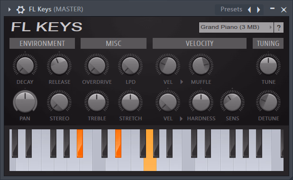Image resolution: width=293 pixels, height=180 pixels.
Task: Open the Grand Piano (3 MB) sample selector
Action: [236, 27]
